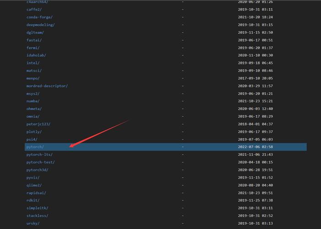Open the conda-forge/ folder link

39,17
